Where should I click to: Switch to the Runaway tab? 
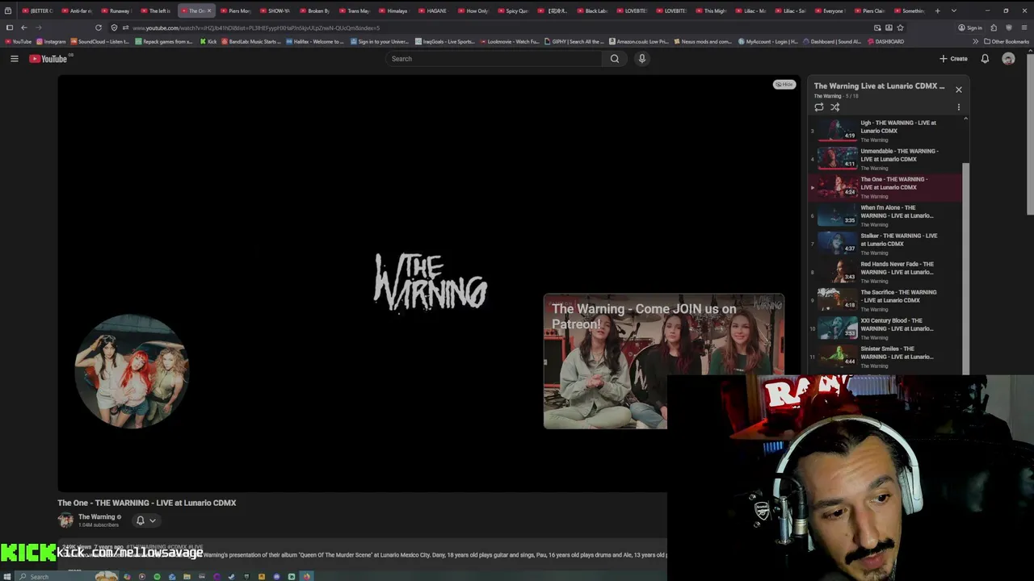[118, 10]
